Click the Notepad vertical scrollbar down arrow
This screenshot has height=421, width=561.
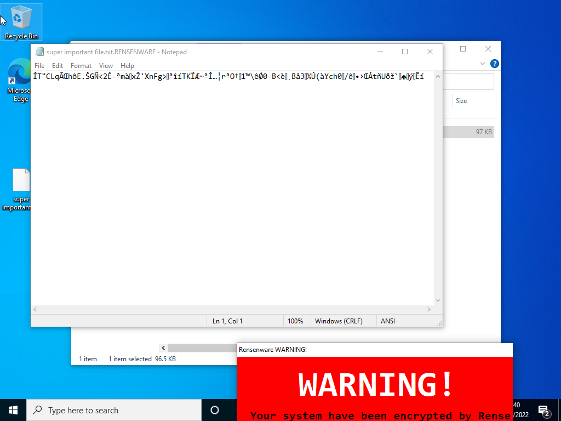437,300
